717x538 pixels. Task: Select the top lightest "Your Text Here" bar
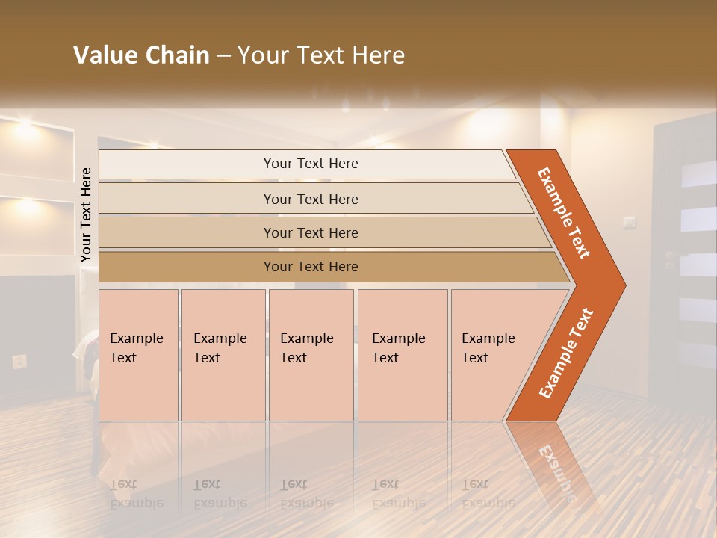tap(310, 164)
